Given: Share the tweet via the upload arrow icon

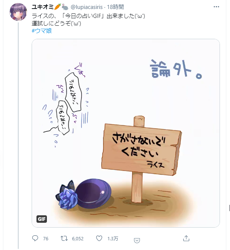Looking at the screenshot, I should (186, 238).
